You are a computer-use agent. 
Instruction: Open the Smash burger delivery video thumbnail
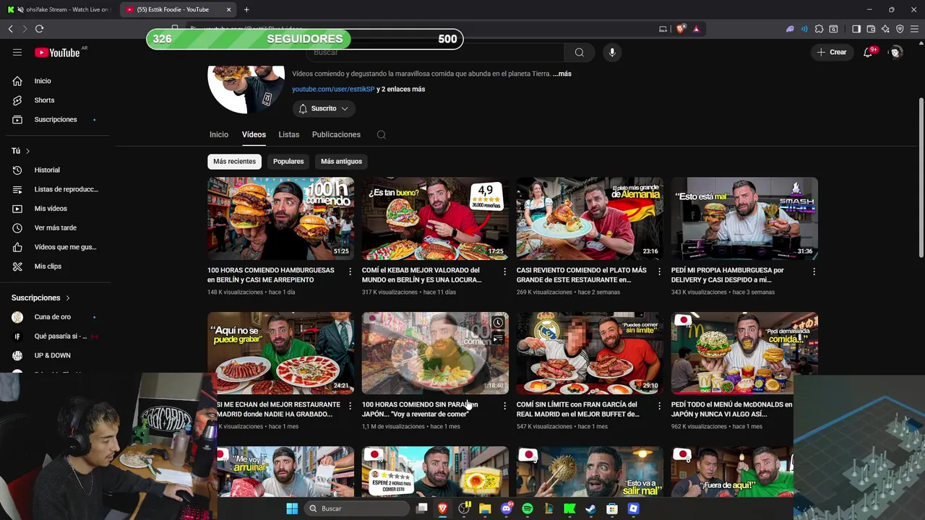point(744,218)
